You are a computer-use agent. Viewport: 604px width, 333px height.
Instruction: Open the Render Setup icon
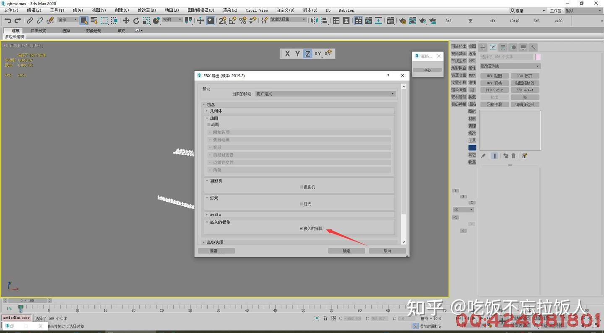tap(402, 20)
